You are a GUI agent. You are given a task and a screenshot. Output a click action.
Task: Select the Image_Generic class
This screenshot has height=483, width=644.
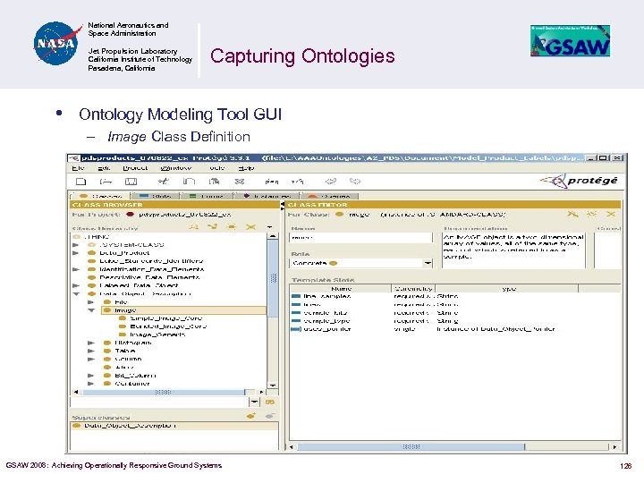click(152, 335)
